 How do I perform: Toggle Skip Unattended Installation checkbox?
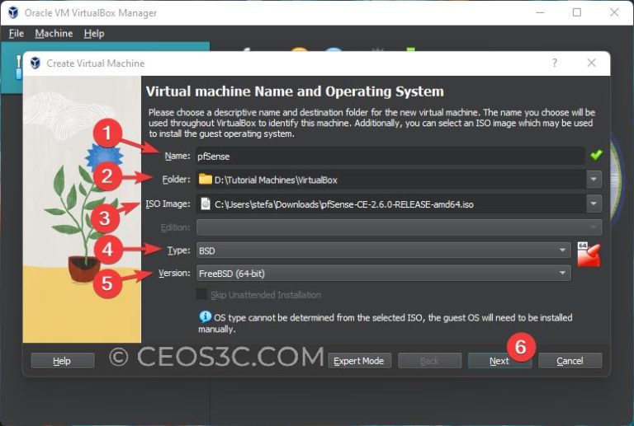[201, 294]
